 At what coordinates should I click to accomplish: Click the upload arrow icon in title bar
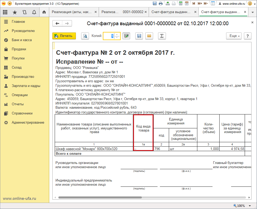click(x=168, y=3)
